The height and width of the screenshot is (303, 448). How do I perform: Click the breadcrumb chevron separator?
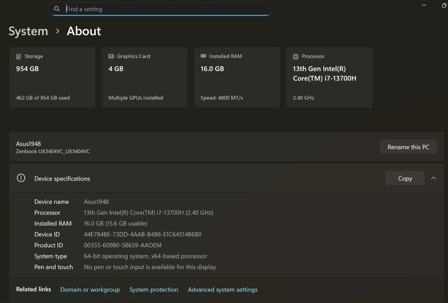(57, 31)
